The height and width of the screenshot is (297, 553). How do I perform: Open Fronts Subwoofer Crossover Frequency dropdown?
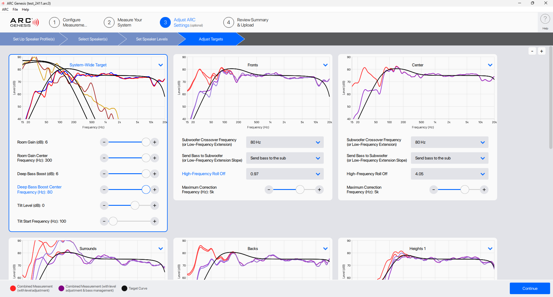click(285, 142)
